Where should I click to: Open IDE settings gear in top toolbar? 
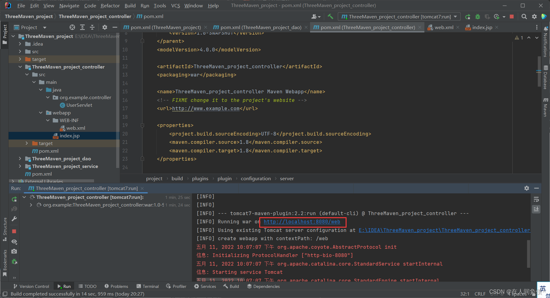tap(534, 17)
